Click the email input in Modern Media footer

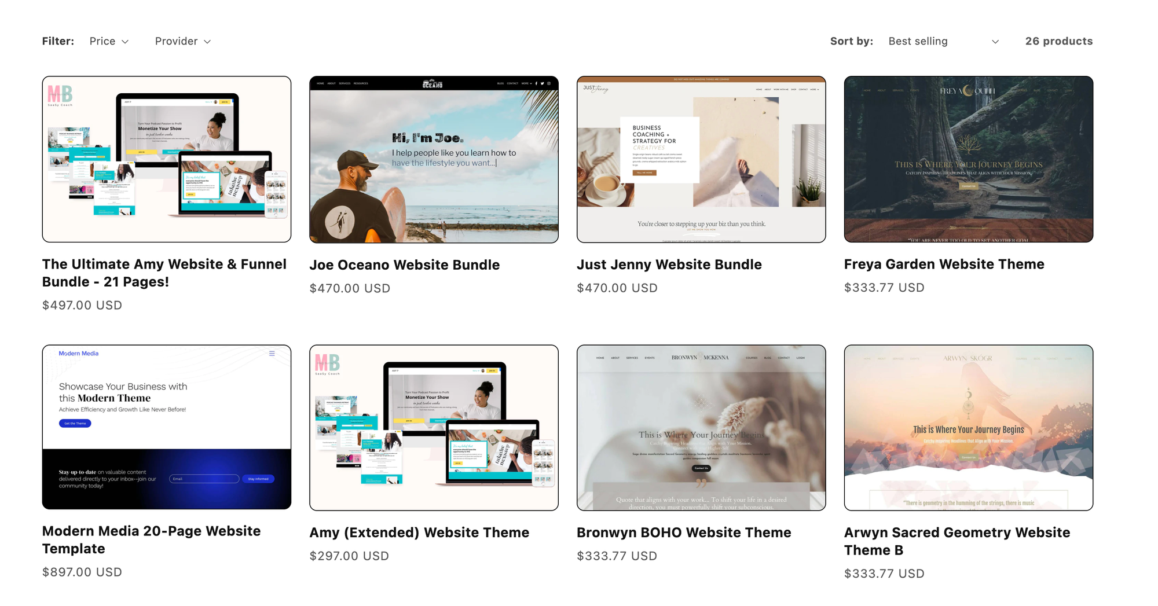point(204,479)
